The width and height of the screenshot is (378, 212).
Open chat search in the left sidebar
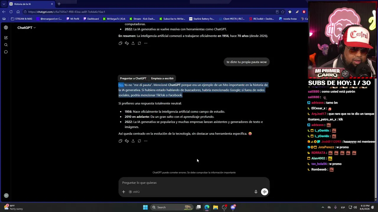pos(6,45)
